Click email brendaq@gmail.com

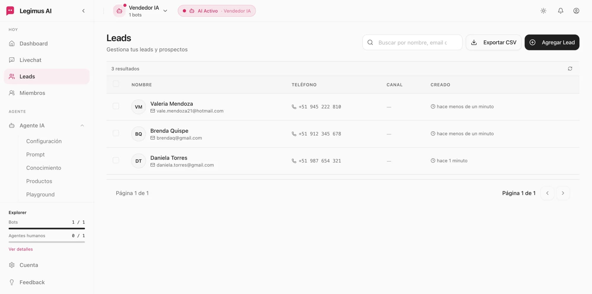[x=179, y=138]
